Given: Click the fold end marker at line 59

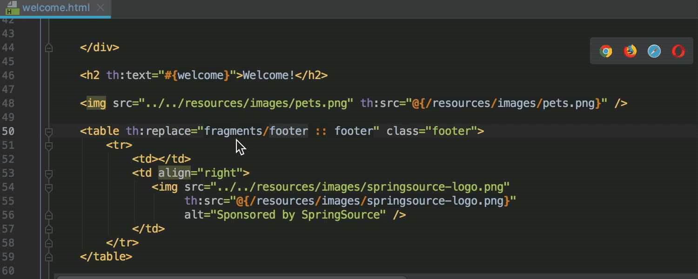Looking at the screenshot, I should click(x=48, y=257).
